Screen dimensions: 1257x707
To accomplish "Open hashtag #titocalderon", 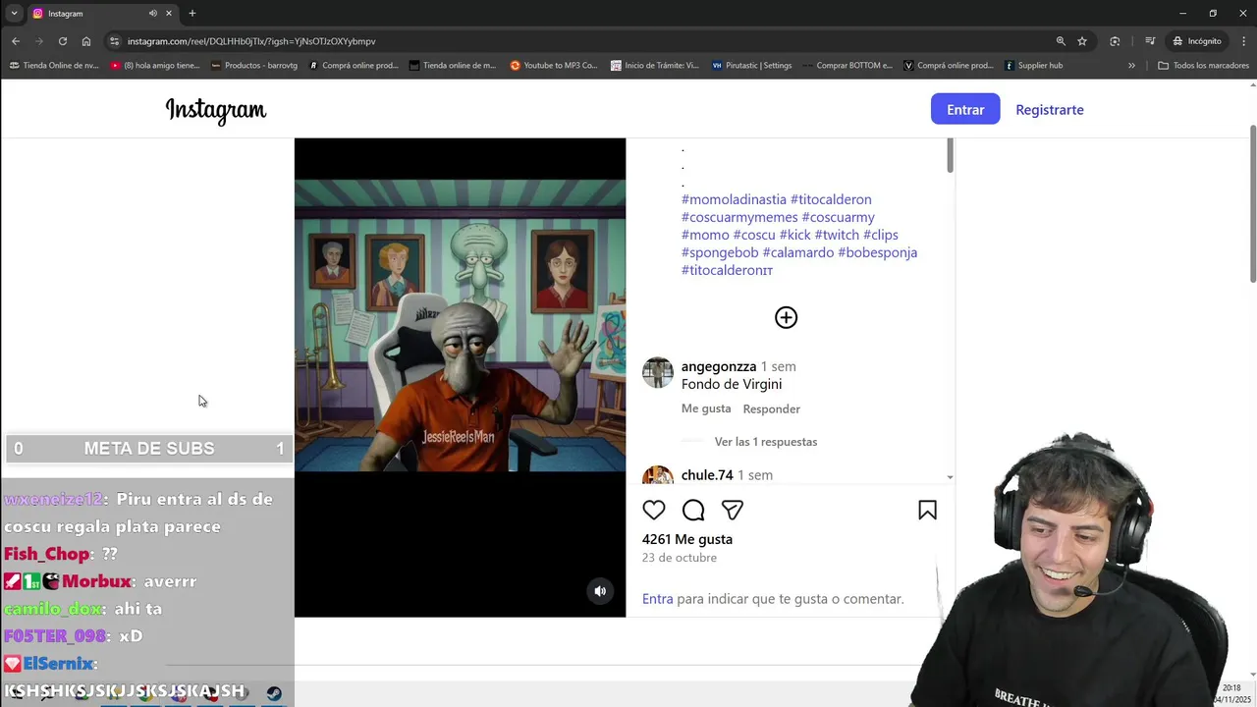I will tap(831, 199).
